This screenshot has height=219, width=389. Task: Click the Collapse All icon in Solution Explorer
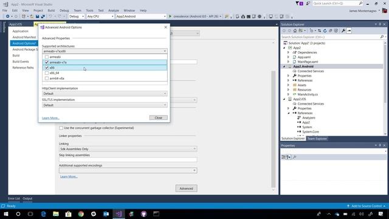331,31
